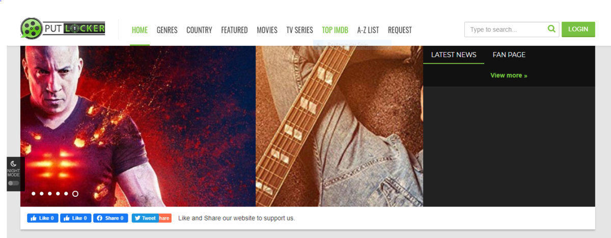611x238 pixels.
Task: Click the Twitter Tweet button
Action: 145,218
